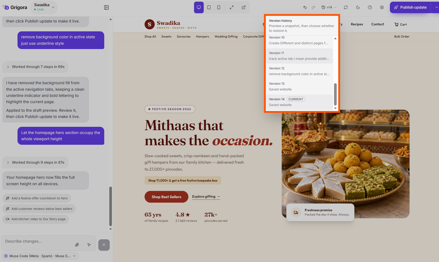Click the FESTIVE SEASON 2026 badge

[170, 109]
